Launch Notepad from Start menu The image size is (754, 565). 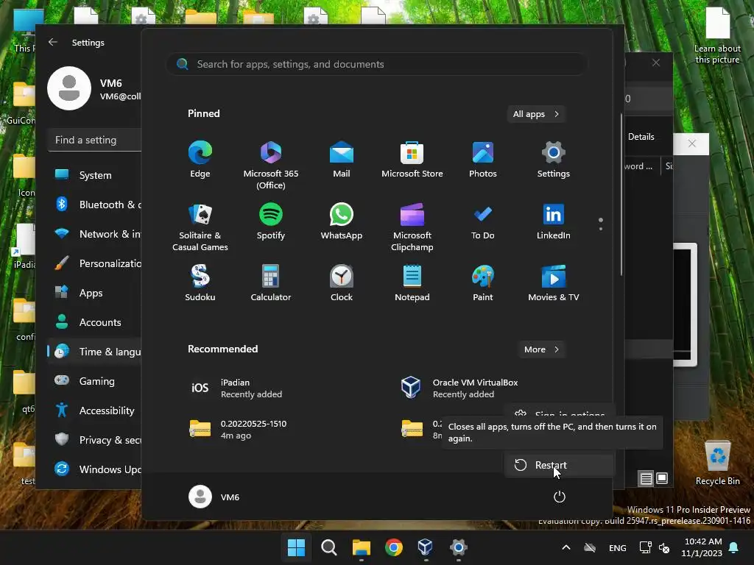click(412, 283)
